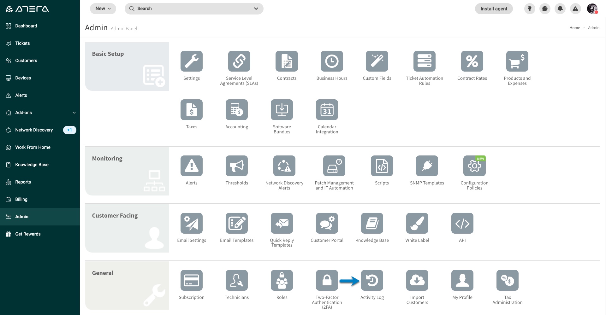Open the Activity Log icon
Image resolution: width=606 pixels, height=315 pixels.
pyautogui.click(x=372, y=280)
